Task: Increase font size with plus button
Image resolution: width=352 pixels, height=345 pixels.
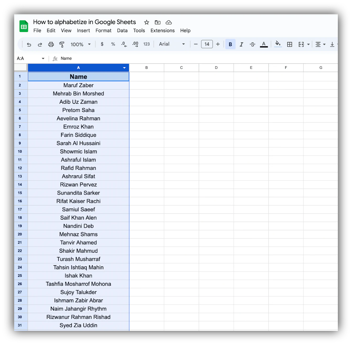Action: tap(218, 44)
